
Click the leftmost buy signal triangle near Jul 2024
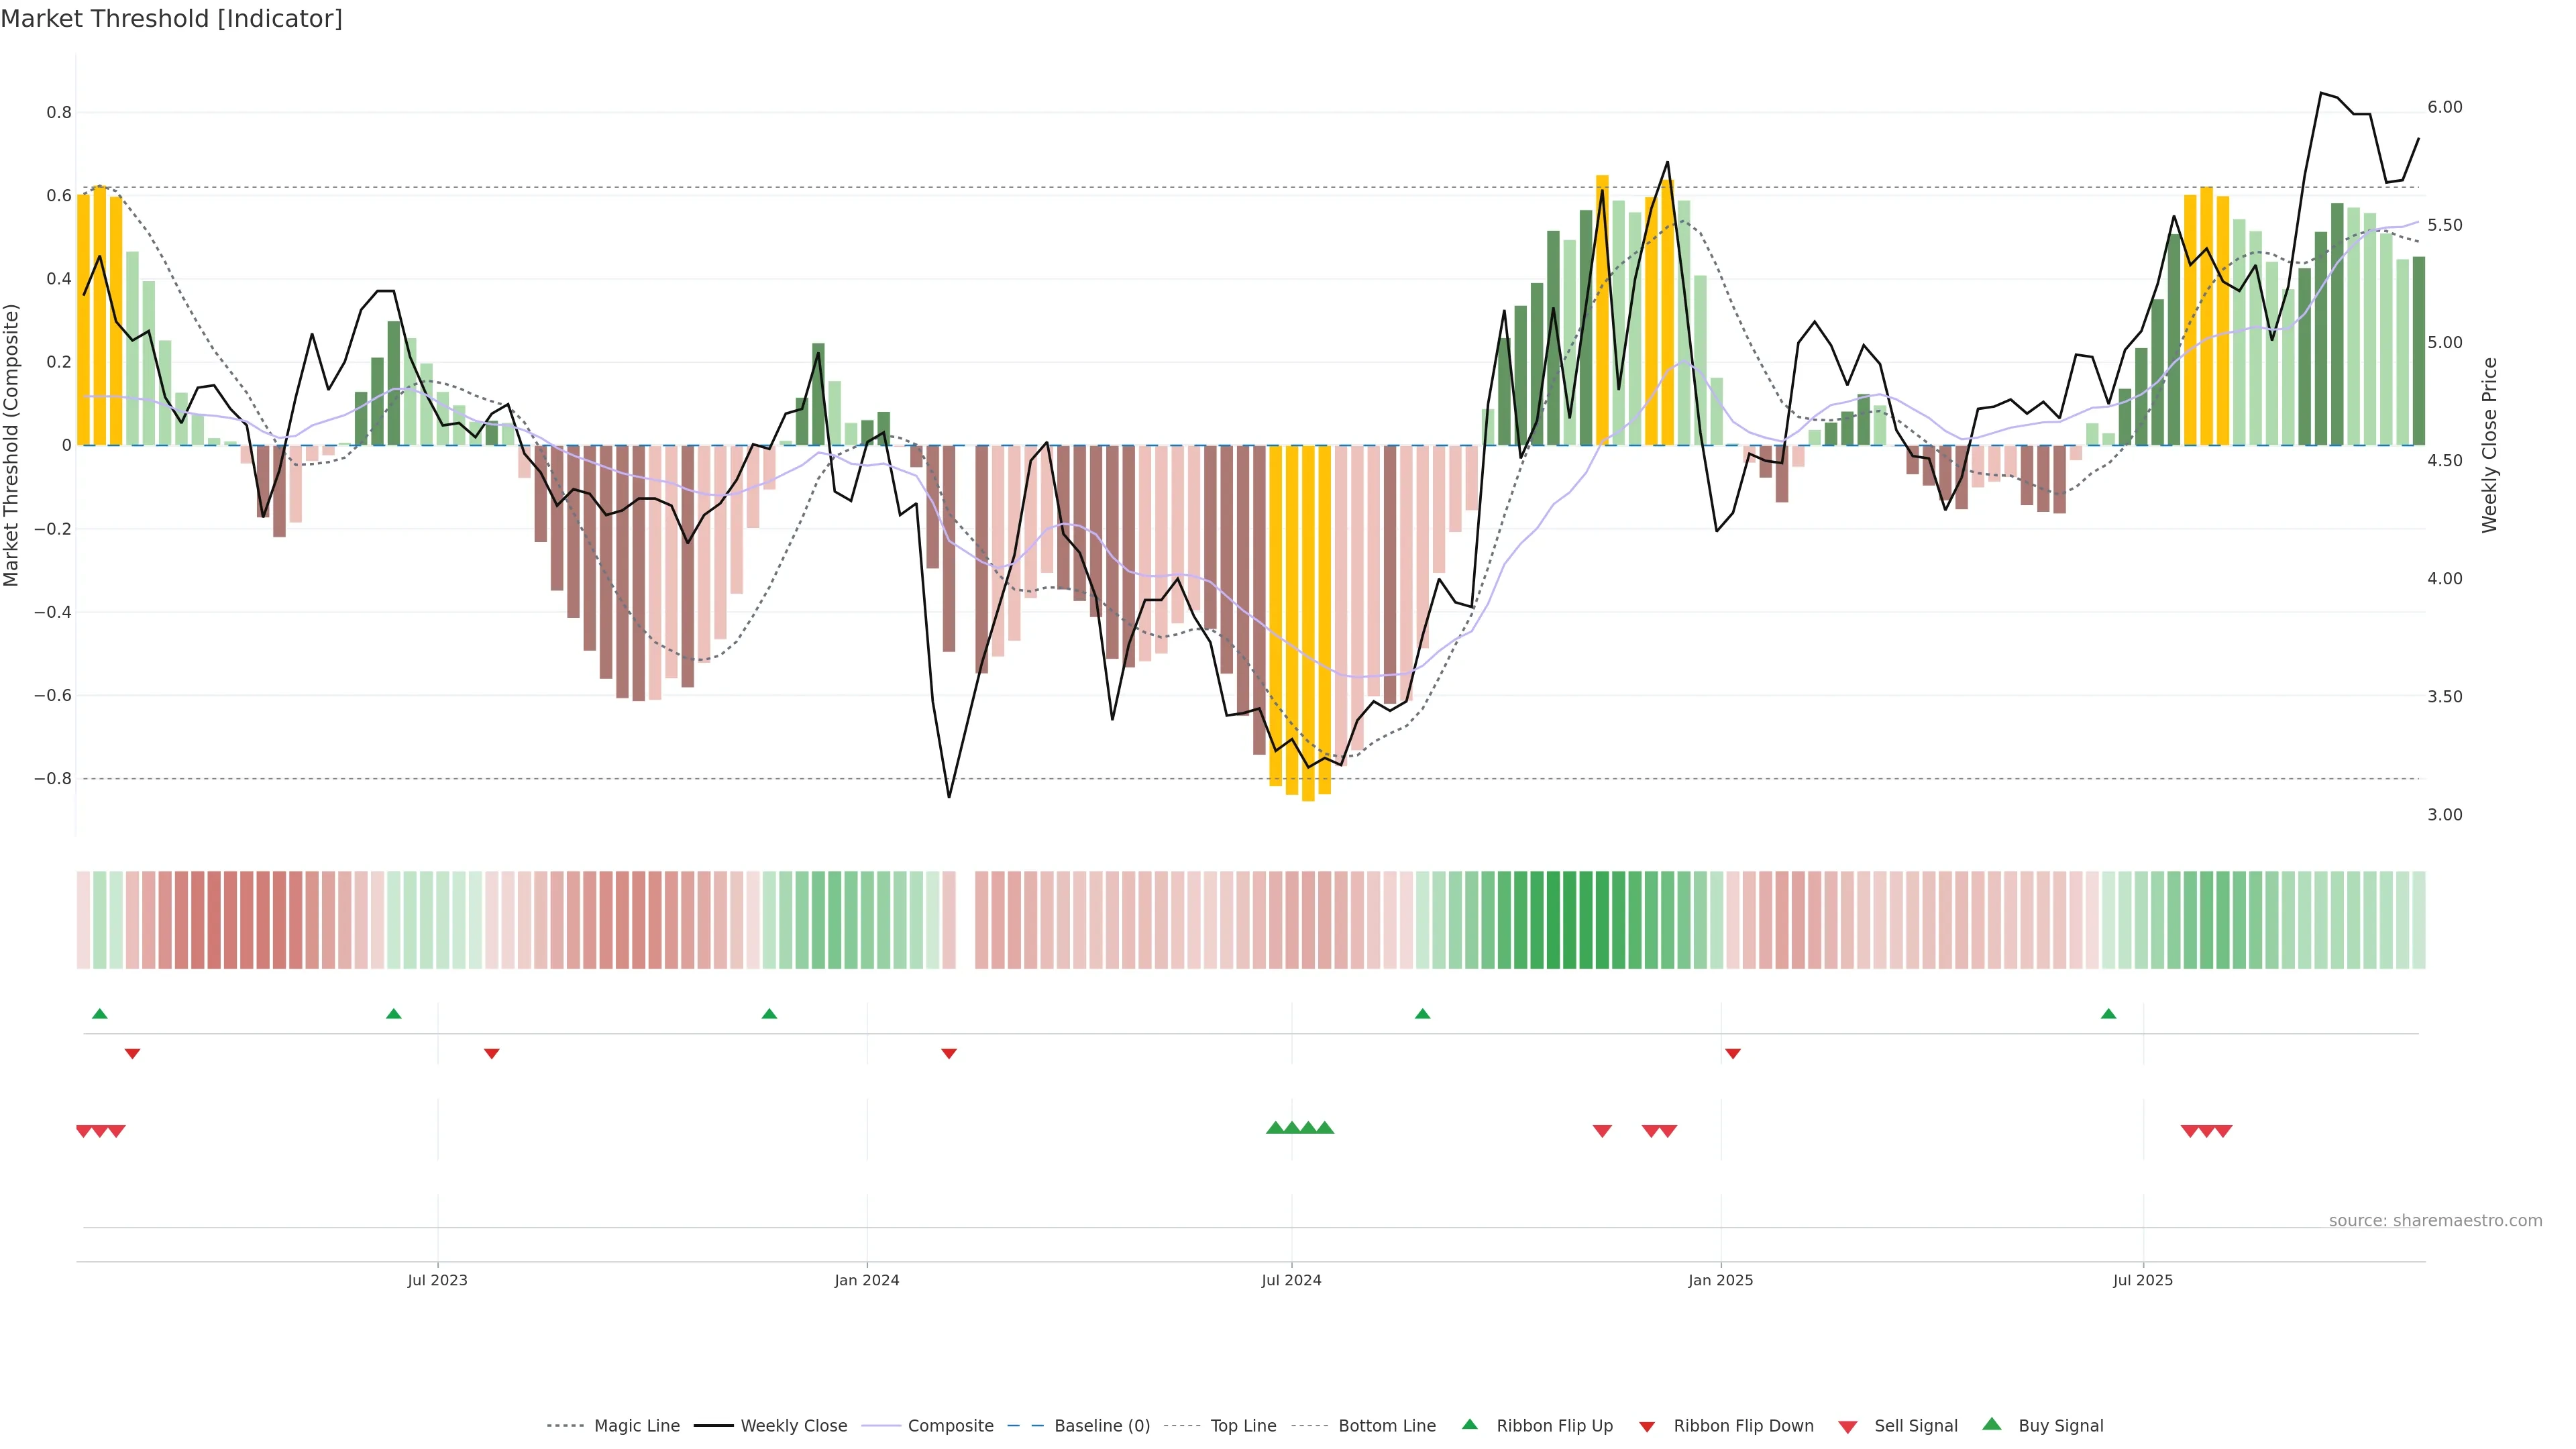1275,1128
